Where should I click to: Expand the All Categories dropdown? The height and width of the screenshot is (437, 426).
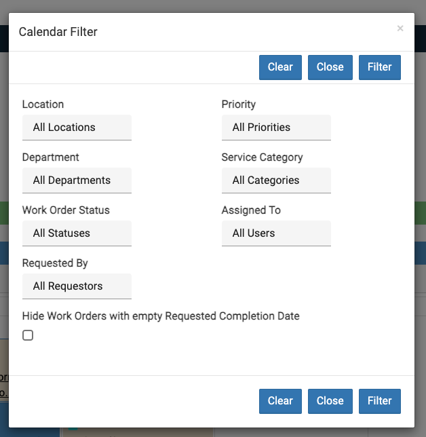[276, 180]
